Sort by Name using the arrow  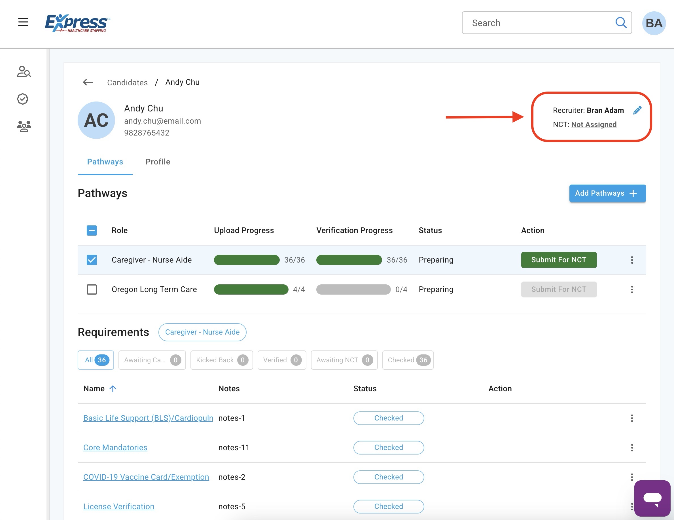point(113,388)
